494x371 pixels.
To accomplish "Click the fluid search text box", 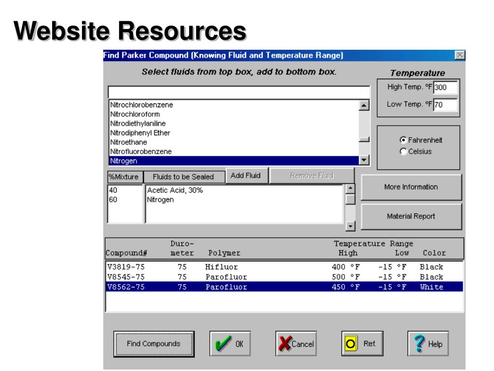I will (239, 92).
